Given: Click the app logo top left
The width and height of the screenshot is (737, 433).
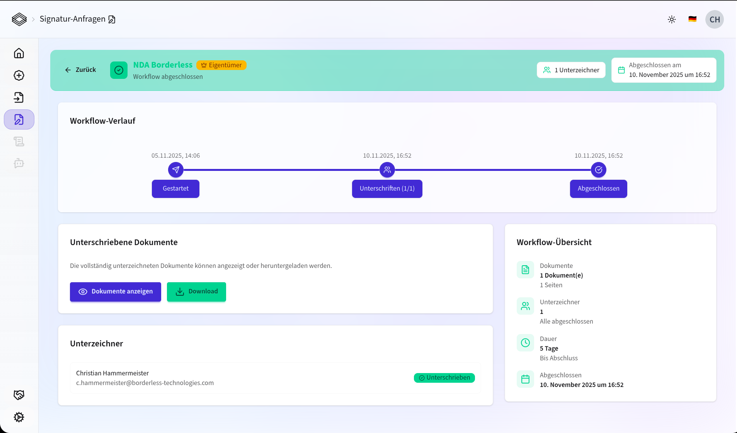Looking at the screenshot, I should (x=19, y=19).
